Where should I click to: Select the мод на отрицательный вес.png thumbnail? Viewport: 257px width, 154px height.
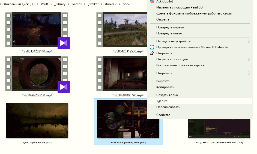click(219, 128)
